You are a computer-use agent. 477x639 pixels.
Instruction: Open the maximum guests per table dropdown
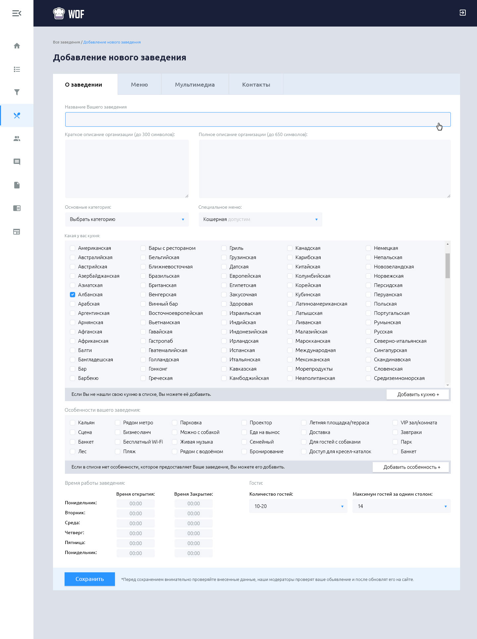point(401,506)
